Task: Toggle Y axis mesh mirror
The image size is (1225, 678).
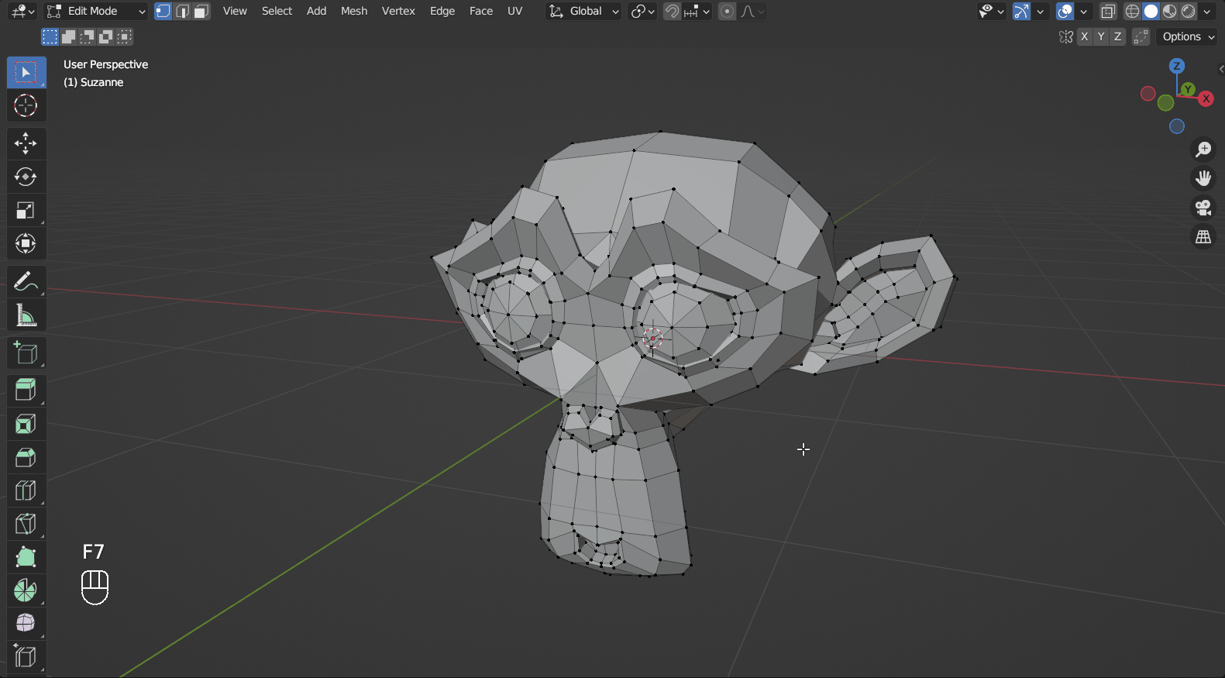Action: pyautogui.click(x=1101, y=36)
